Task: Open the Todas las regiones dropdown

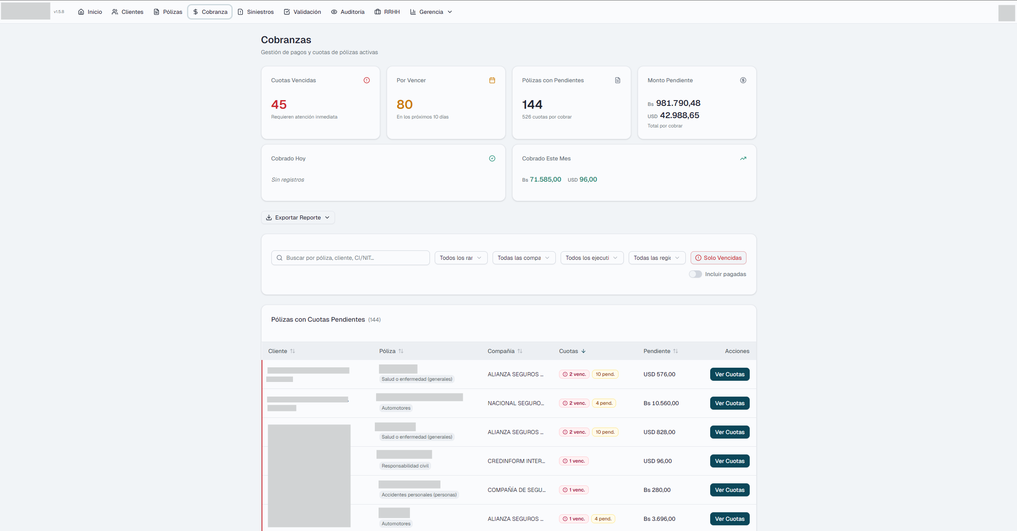Action: click(x=656, y=258)
